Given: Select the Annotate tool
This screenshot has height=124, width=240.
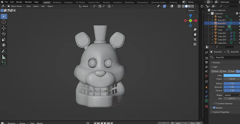Looking at the screenshot, I should tap(4, 52).
